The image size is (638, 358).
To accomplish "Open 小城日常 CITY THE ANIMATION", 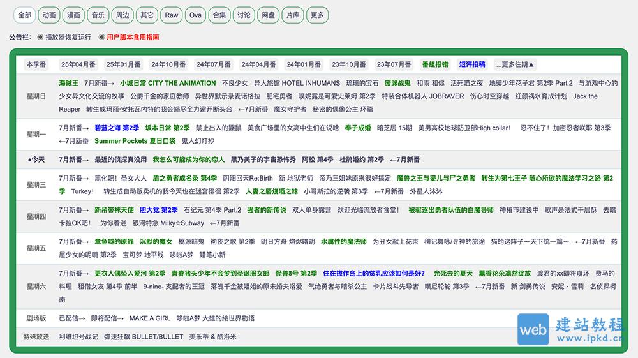I will tap(168, 83).
